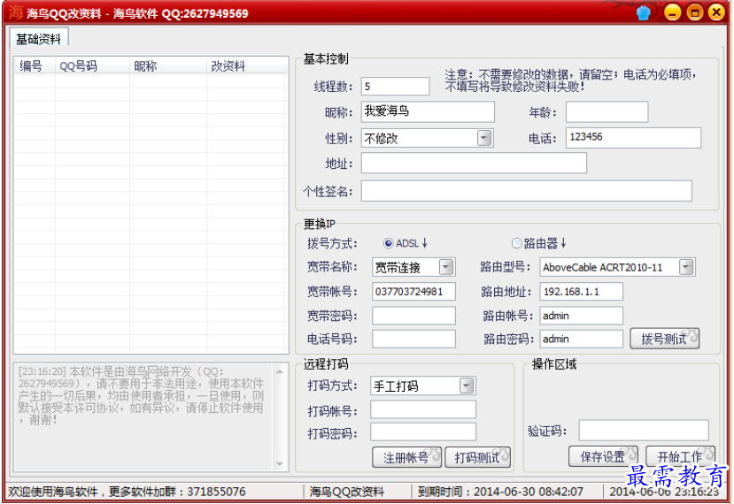
Task: Click the 改资料 column header
Action: click(247, 66)
